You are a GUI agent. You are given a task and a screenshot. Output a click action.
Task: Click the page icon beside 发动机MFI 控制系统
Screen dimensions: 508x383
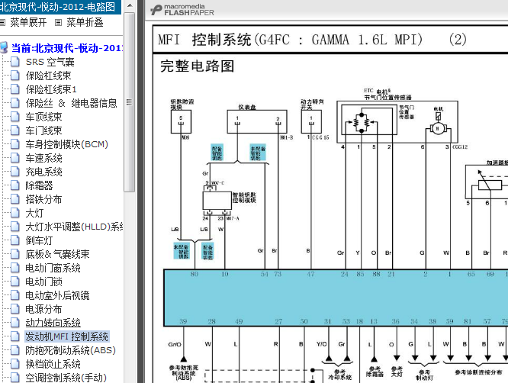(15, 336)
